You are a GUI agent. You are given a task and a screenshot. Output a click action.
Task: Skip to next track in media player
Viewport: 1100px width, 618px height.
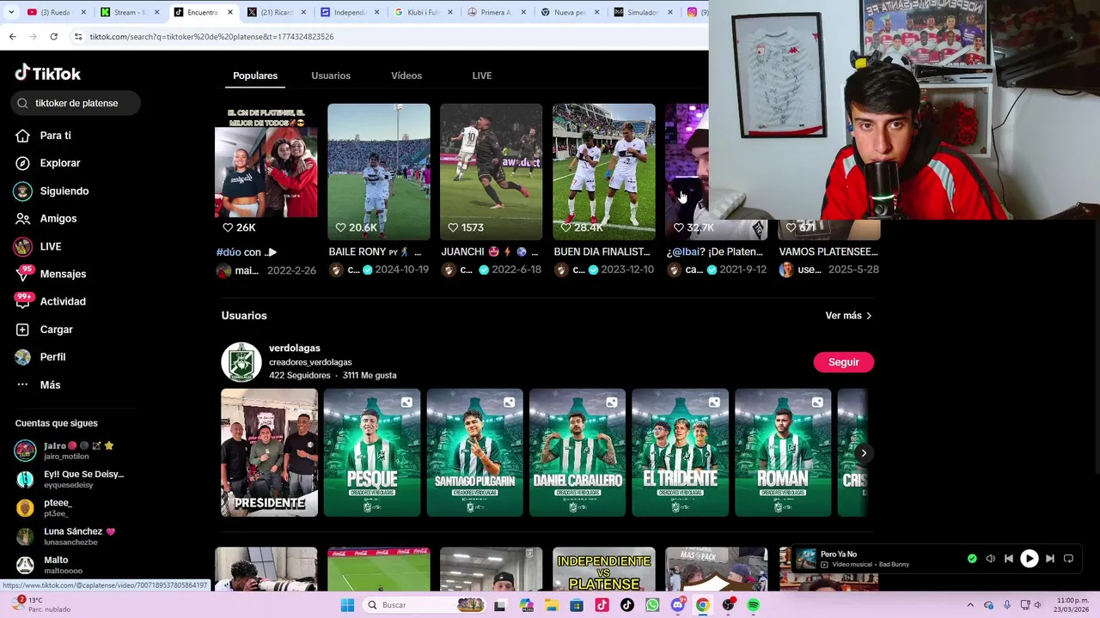(1049, 559)
